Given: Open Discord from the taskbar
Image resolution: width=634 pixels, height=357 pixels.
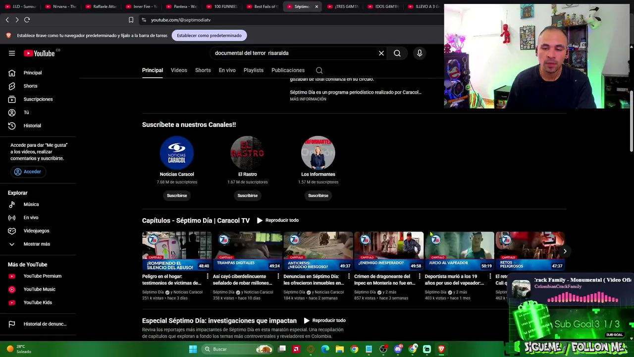Looking at the screenshot, I should click(x=398, y=349).
